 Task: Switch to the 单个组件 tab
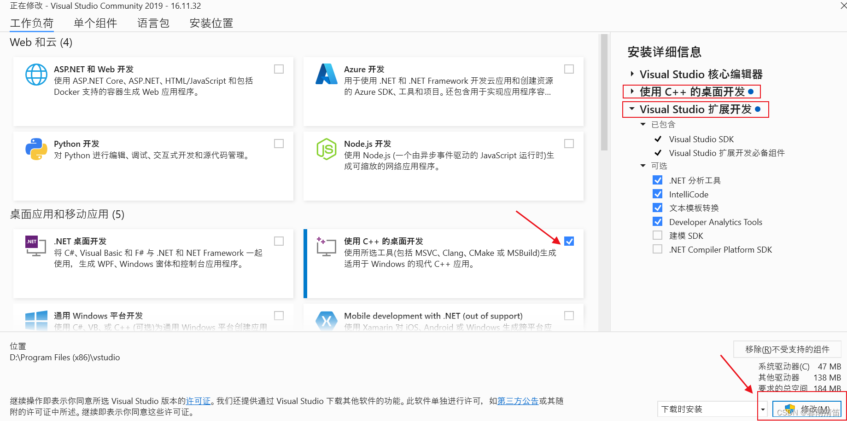point(95,23)
